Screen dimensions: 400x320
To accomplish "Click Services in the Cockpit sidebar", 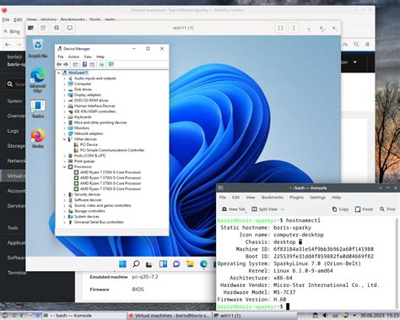I will pos(13,206).
